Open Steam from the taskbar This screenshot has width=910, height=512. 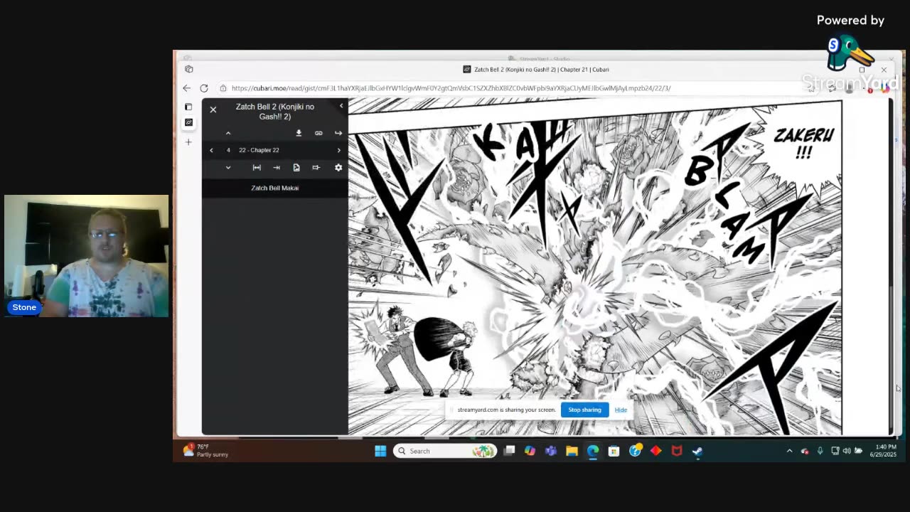pyautogui.click(x=697, y=451)
